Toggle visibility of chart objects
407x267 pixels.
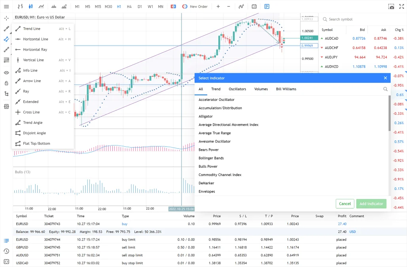pyautogui.click(x=6, y=73)
